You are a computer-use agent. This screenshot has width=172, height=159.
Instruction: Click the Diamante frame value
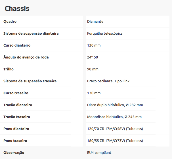point(95,22)
